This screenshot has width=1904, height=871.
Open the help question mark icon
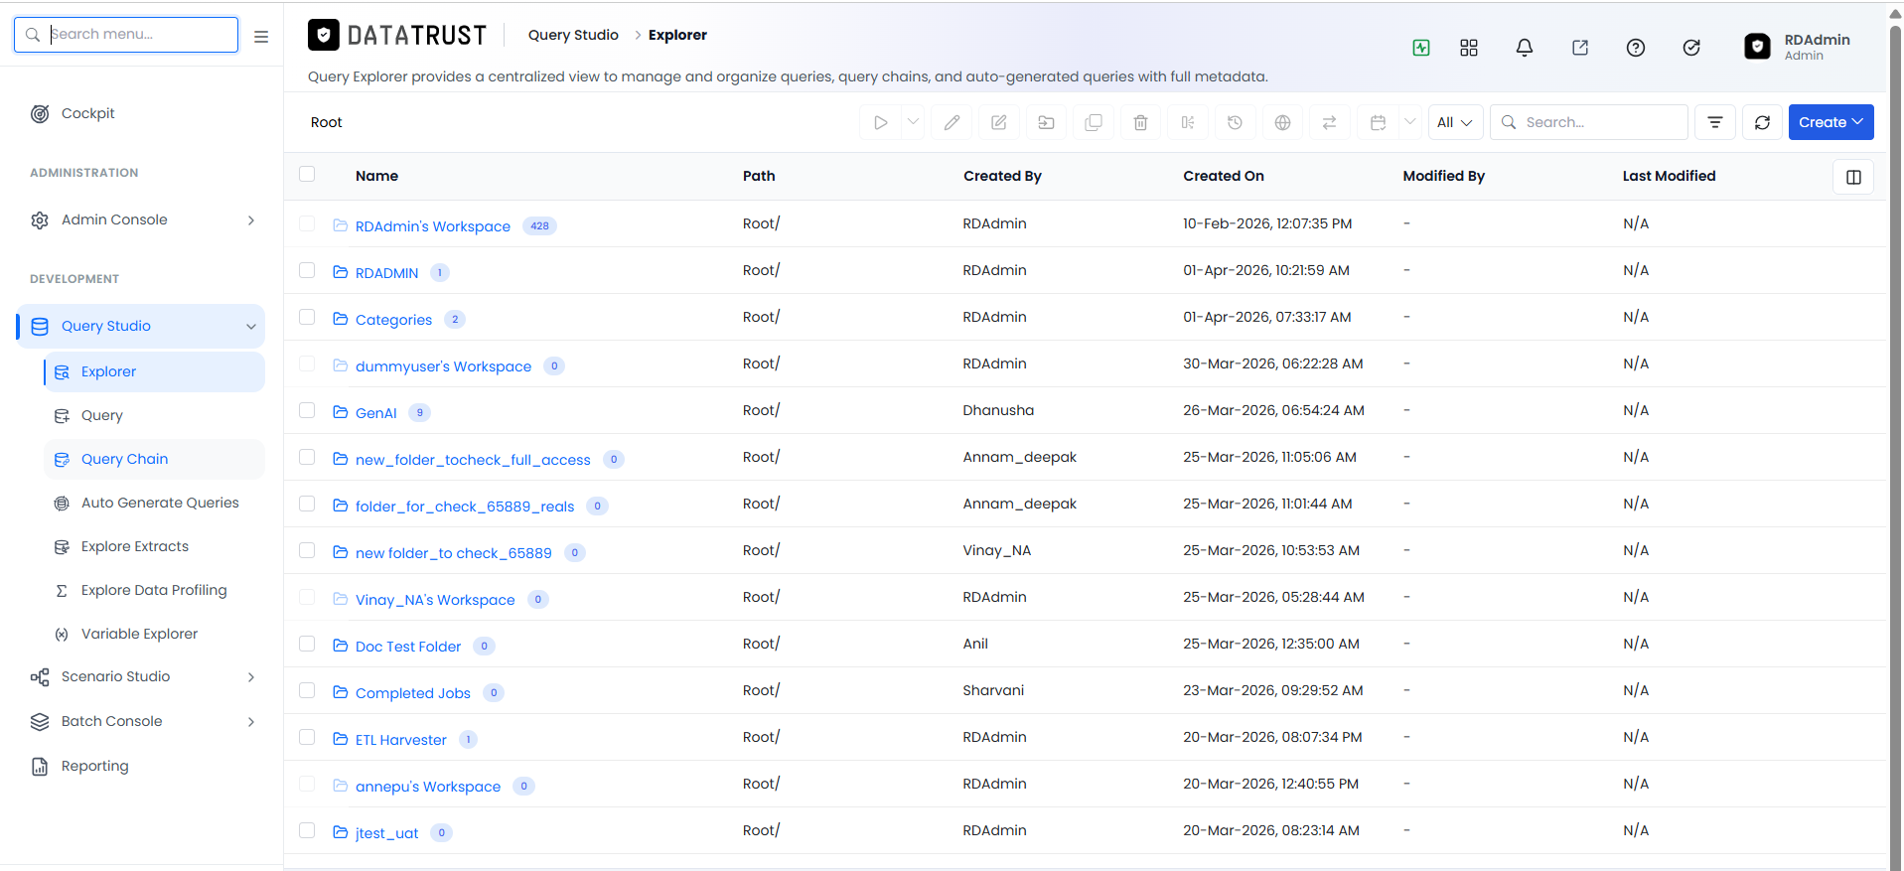[x=1636, y=48]
